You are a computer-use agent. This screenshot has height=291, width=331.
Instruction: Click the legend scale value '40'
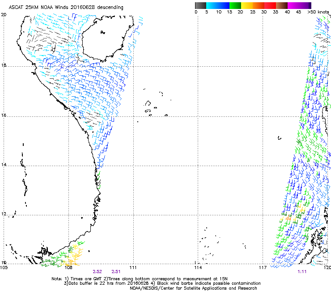pos(287,12)
